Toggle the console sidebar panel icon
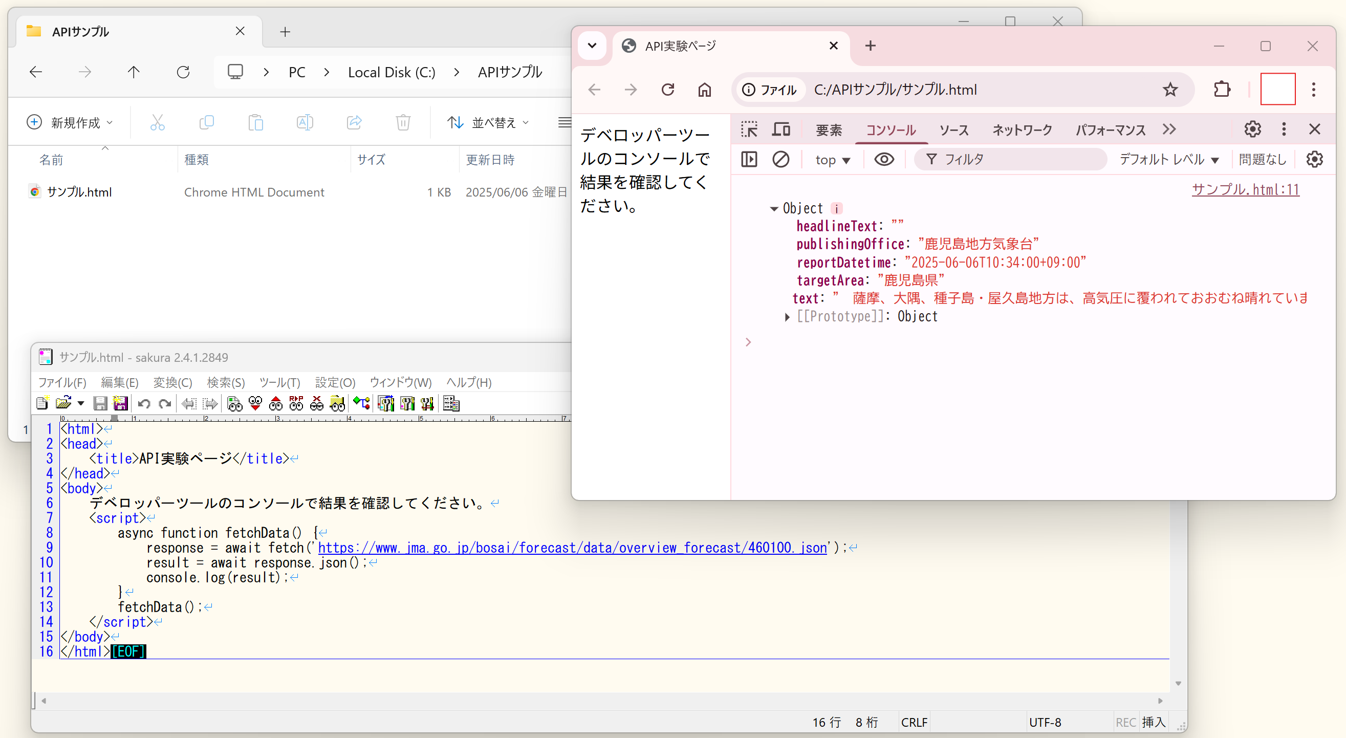 (x=749, y=159)
